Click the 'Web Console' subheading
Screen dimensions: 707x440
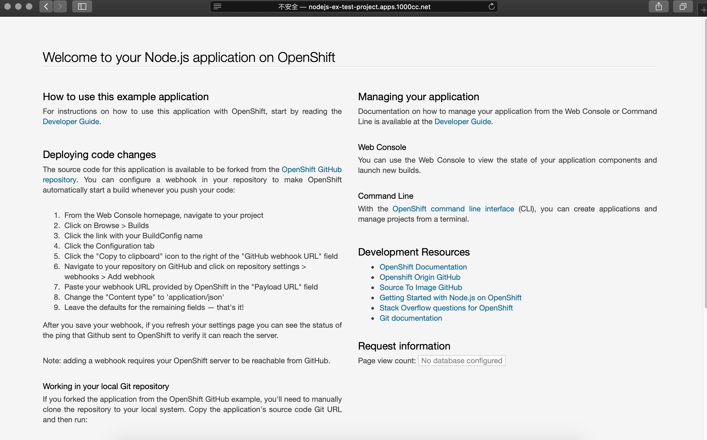tap(382, 147)
